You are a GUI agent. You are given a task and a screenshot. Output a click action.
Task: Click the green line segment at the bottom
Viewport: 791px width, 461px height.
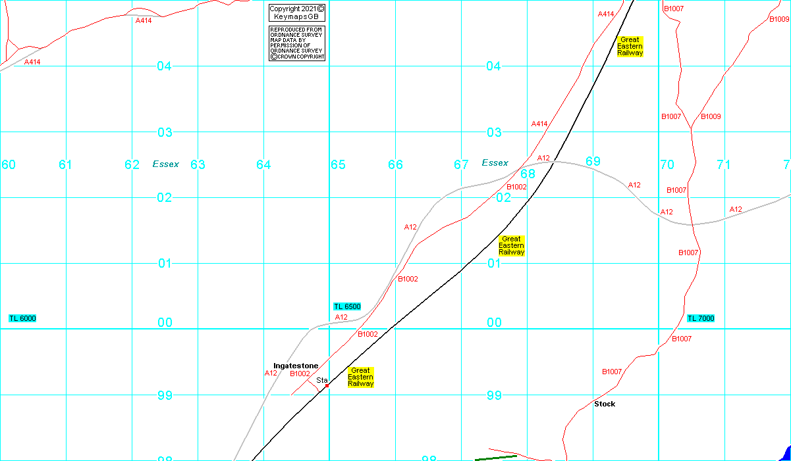pyautogui.click(x=495, y=457)
